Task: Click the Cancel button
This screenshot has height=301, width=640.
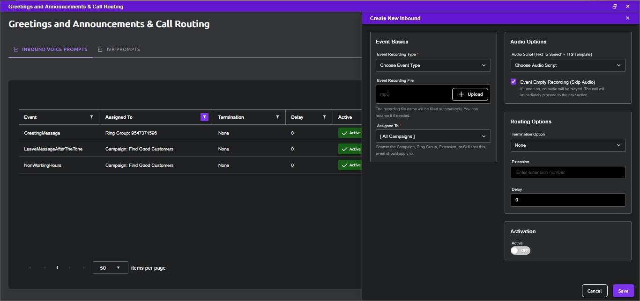Action: click(595, 291)
